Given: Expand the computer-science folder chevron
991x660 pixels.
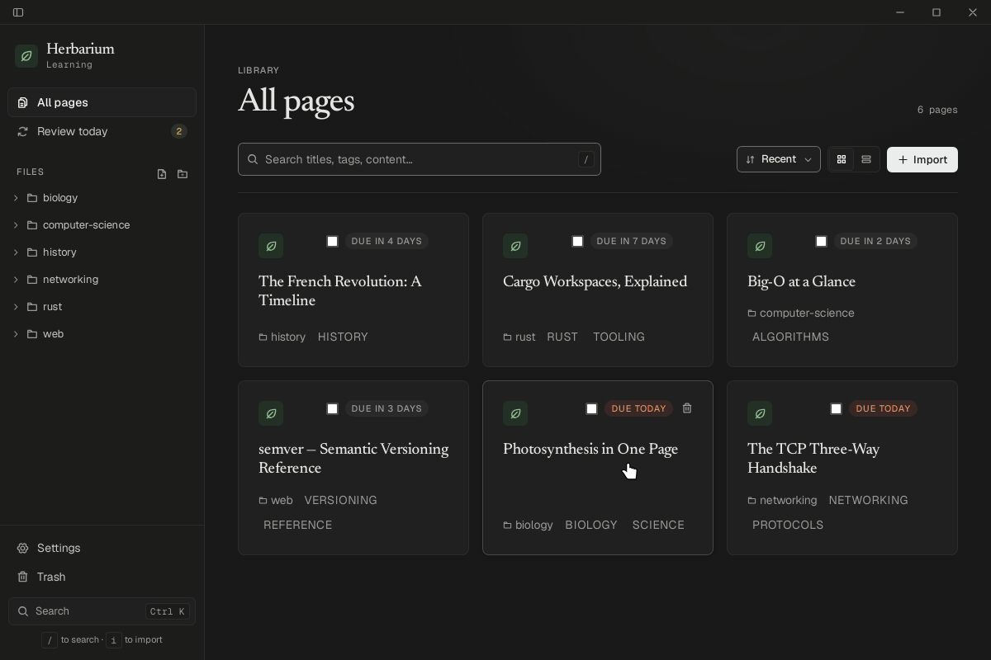Looking at the screenshot, I should [x=16, y=225].
